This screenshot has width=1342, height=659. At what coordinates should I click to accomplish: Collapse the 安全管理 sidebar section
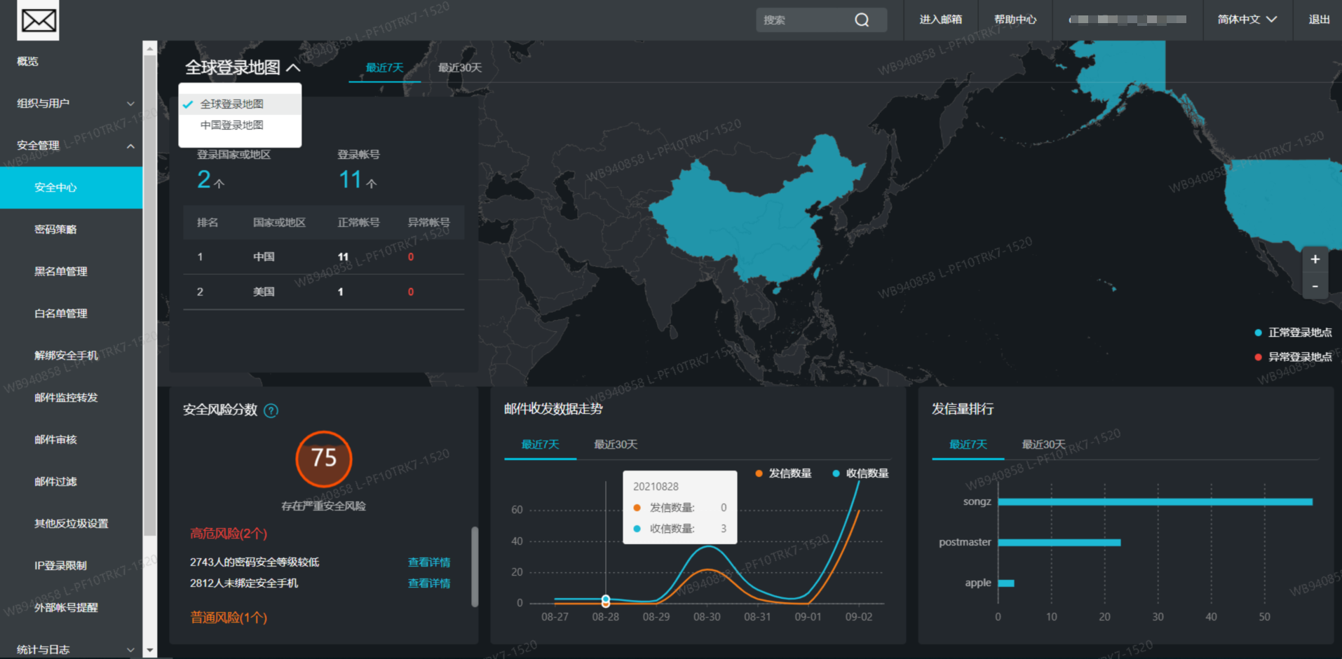click(130, 146)
